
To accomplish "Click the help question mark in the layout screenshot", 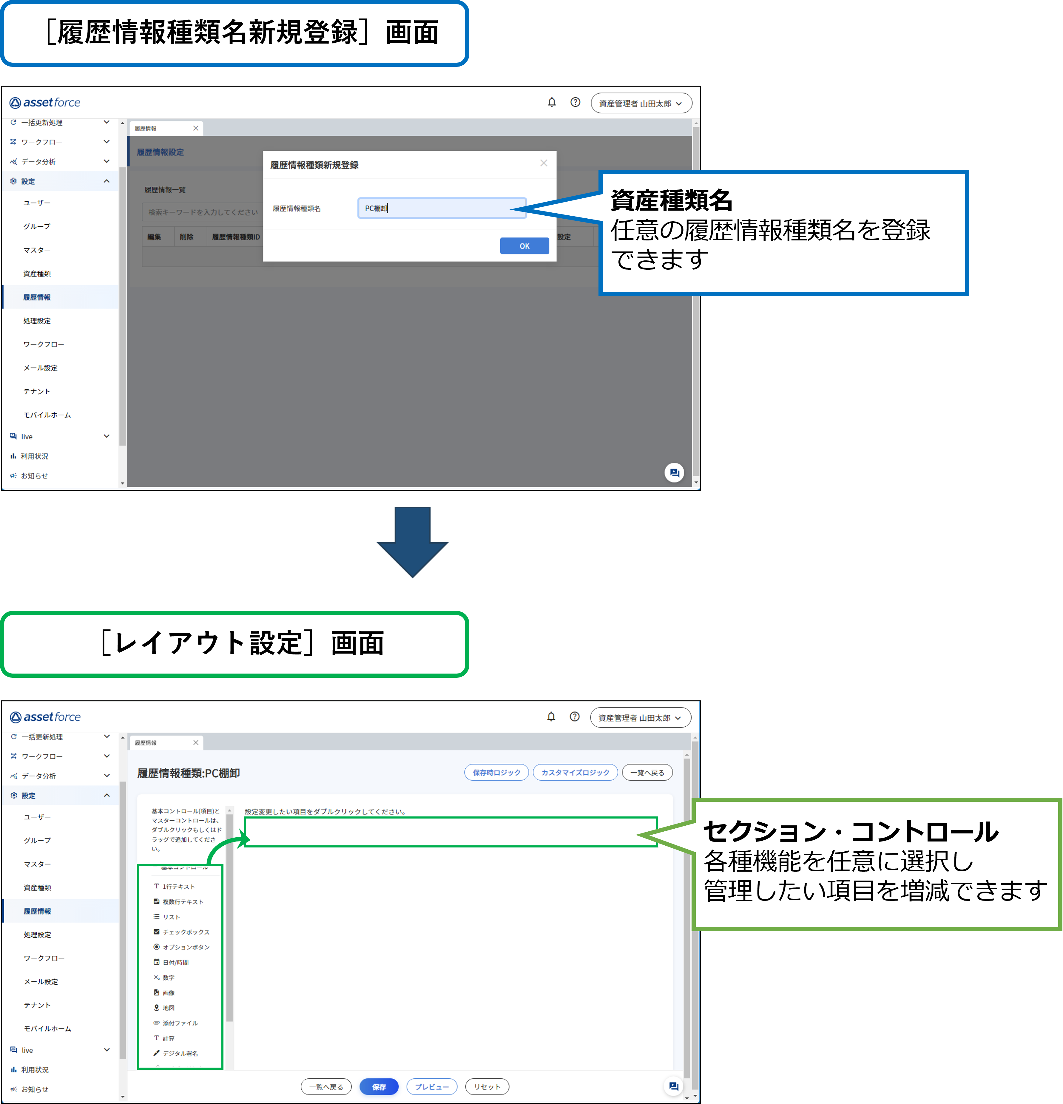I will 575,717.
